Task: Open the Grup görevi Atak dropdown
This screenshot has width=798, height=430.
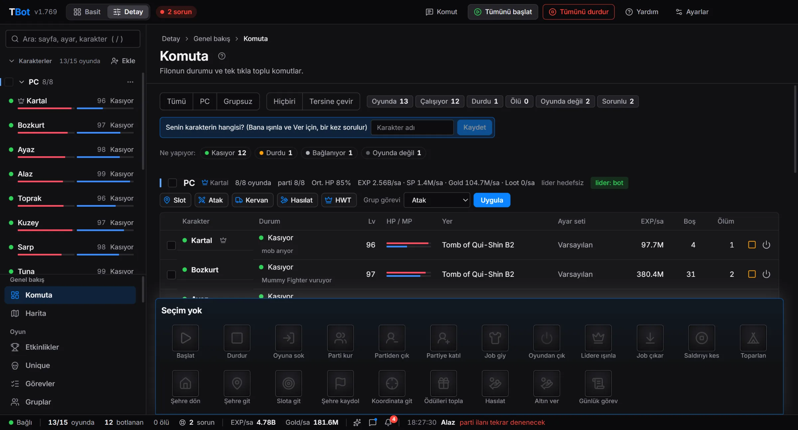Action: (437, 200)
